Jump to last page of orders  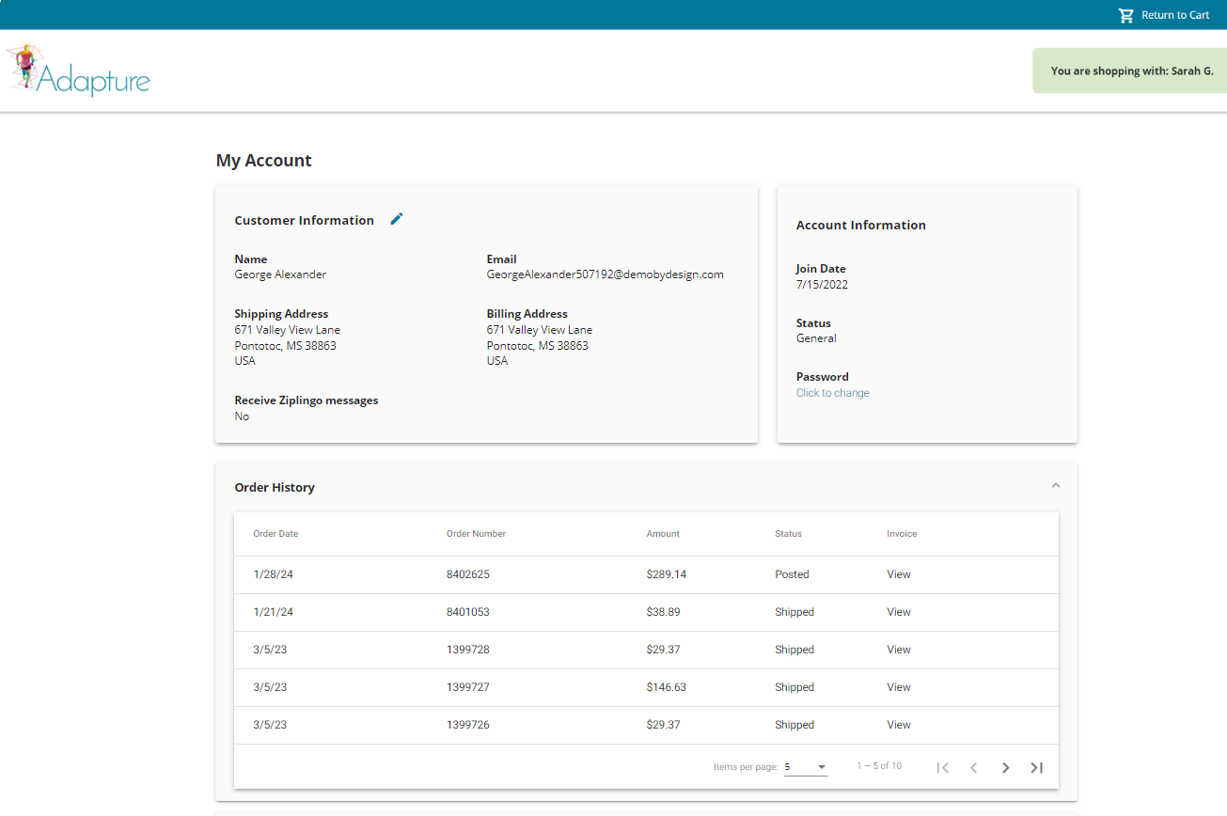1036,767
